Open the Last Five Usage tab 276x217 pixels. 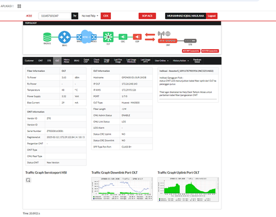click(118, 61)
